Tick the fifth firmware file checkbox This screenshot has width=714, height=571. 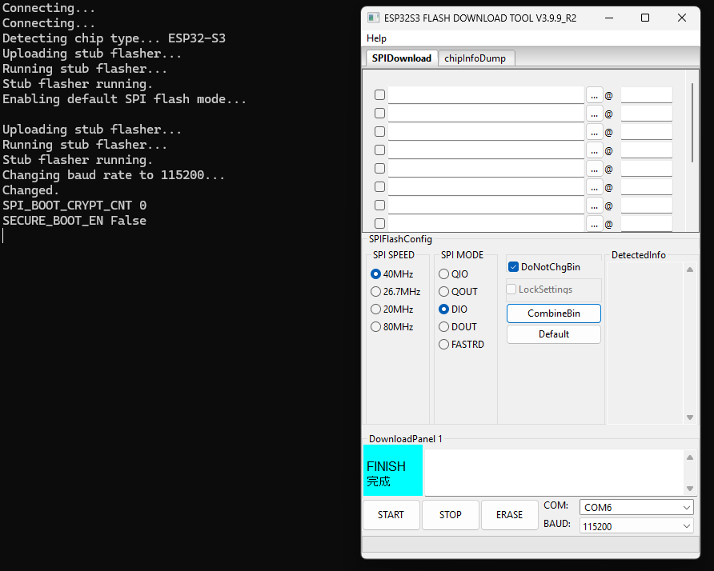[x=379, y=169]
